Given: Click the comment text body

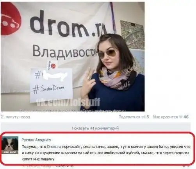Looking at the screenshot, I should tap(106, 153).
